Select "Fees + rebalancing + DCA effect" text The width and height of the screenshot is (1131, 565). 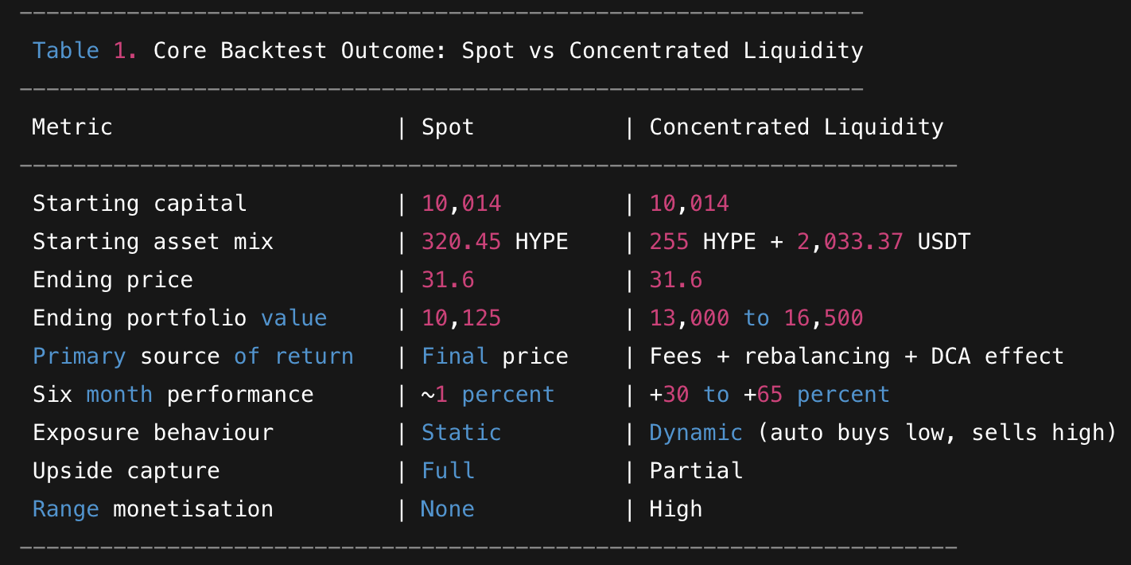tap(856, 357)
